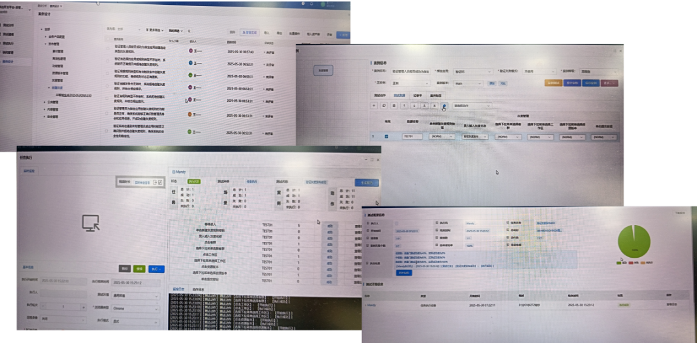Expand the 公共管理 tree node
697x343 pixels.
44,102
